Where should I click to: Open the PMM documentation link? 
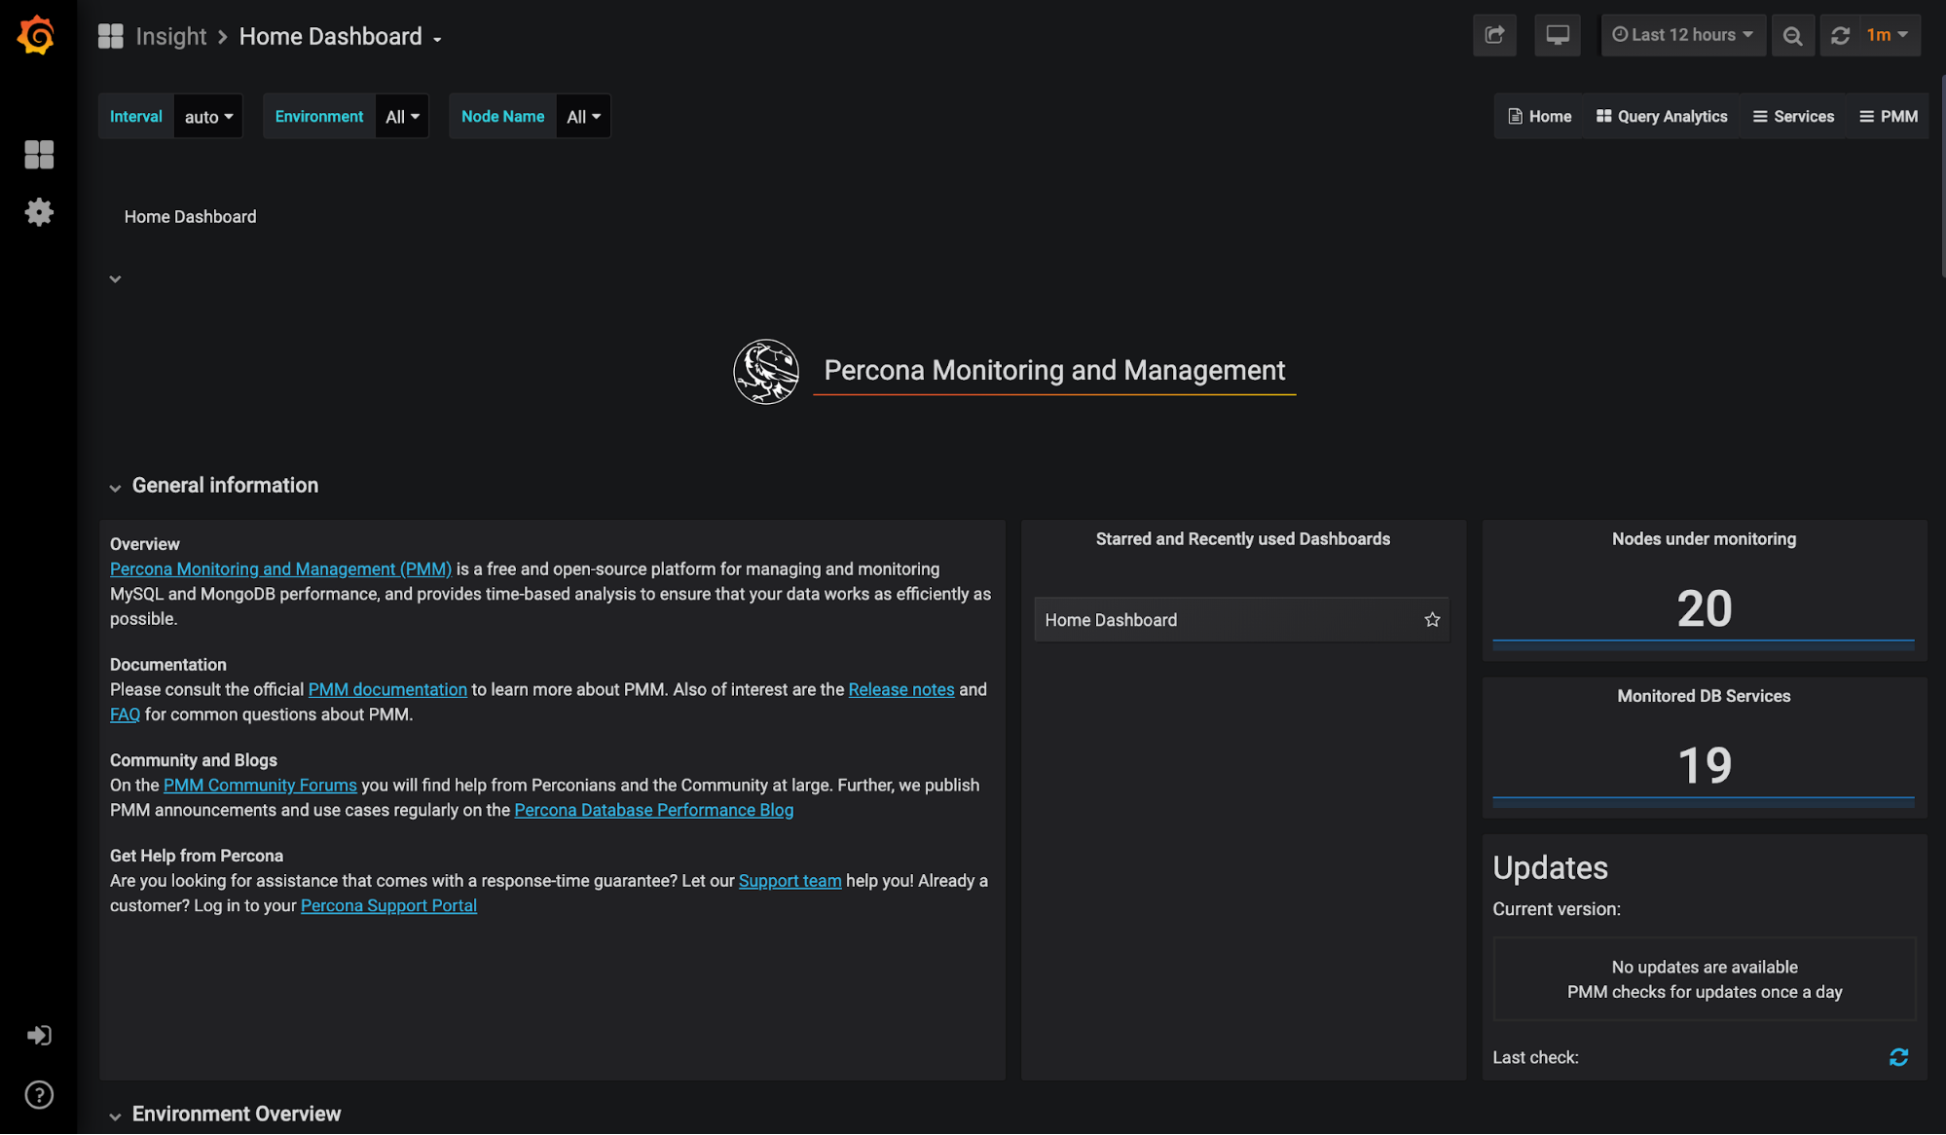point(387,689)
